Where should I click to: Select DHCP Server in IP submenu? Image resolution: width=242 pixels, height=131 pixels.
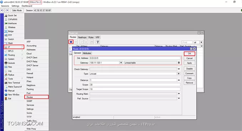[x=36, y=65]
